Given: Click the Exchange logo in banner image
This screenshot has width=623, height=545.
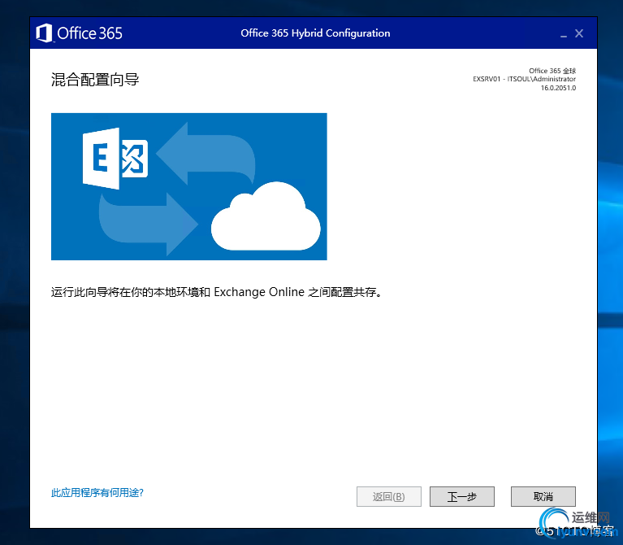Looking at the screenshot, I should (x=115, y=159).
